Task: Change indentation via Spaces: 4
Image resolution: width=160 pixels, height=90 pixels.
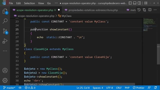Action: [98, 88]
